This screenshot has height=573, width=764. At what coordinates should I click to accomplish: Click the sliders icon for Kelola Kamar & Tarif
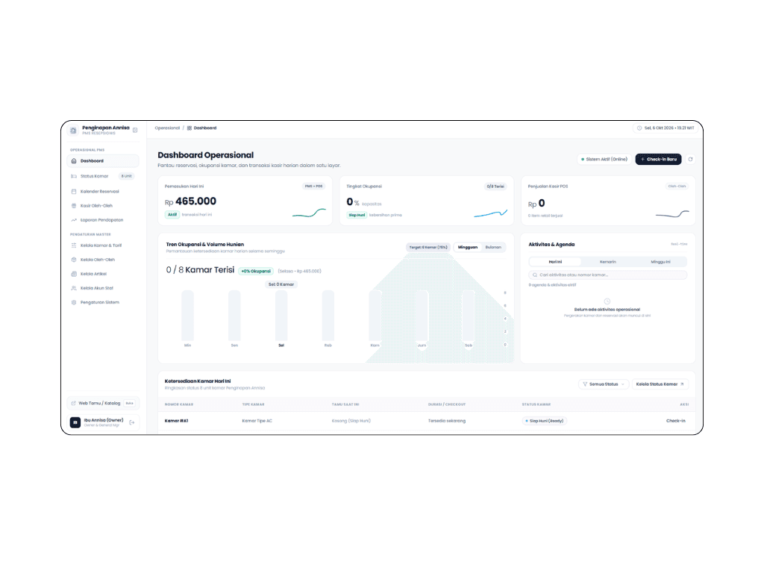pos(74,245)
